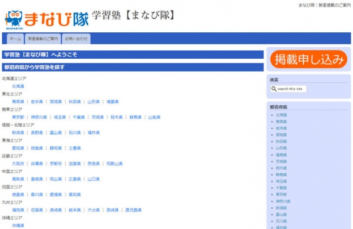Screen dimensions: 353x229
Task: Open the お問い合わせ tab
Action: pos(76,39)
